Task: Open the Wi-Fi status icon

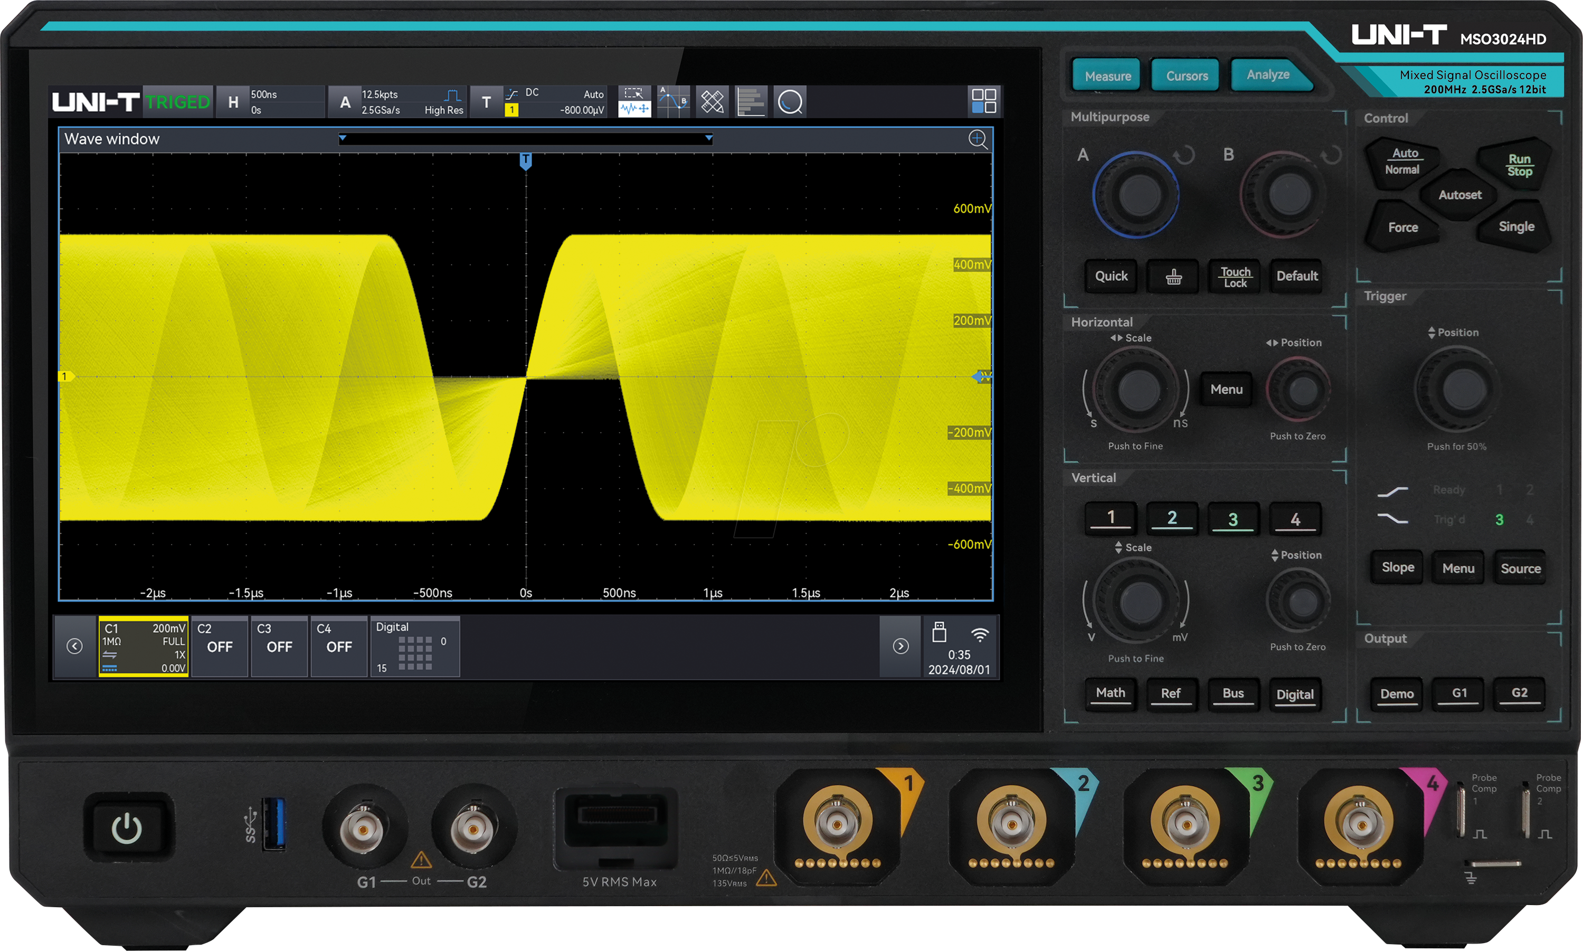Action: click(x=979, y=634)
